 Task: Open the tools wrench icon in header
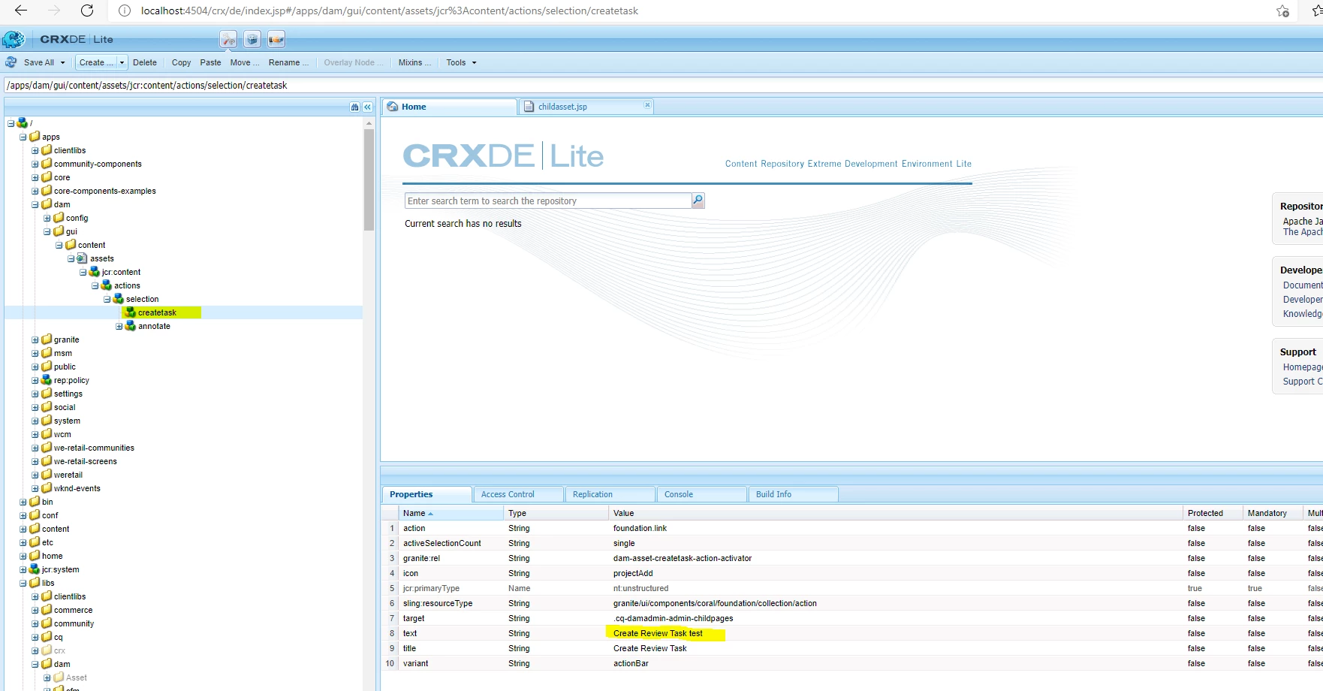[x=228, y=39]
